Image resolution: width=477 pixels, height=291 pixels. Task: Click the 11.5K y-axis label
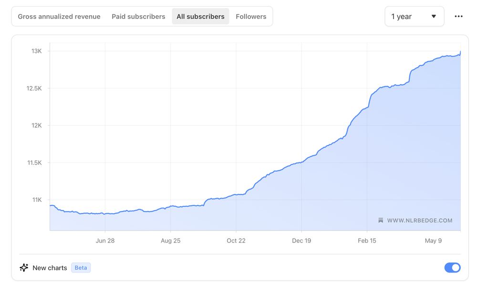coord(34,163)
